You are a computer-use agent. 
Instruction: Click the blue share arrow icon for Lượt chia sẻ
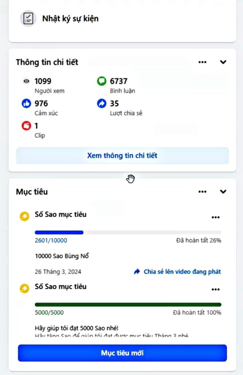tap(101, 104)
